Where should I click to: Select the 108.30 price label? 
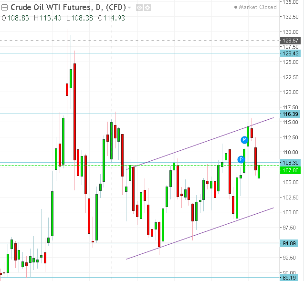click(x=290, y=162)
